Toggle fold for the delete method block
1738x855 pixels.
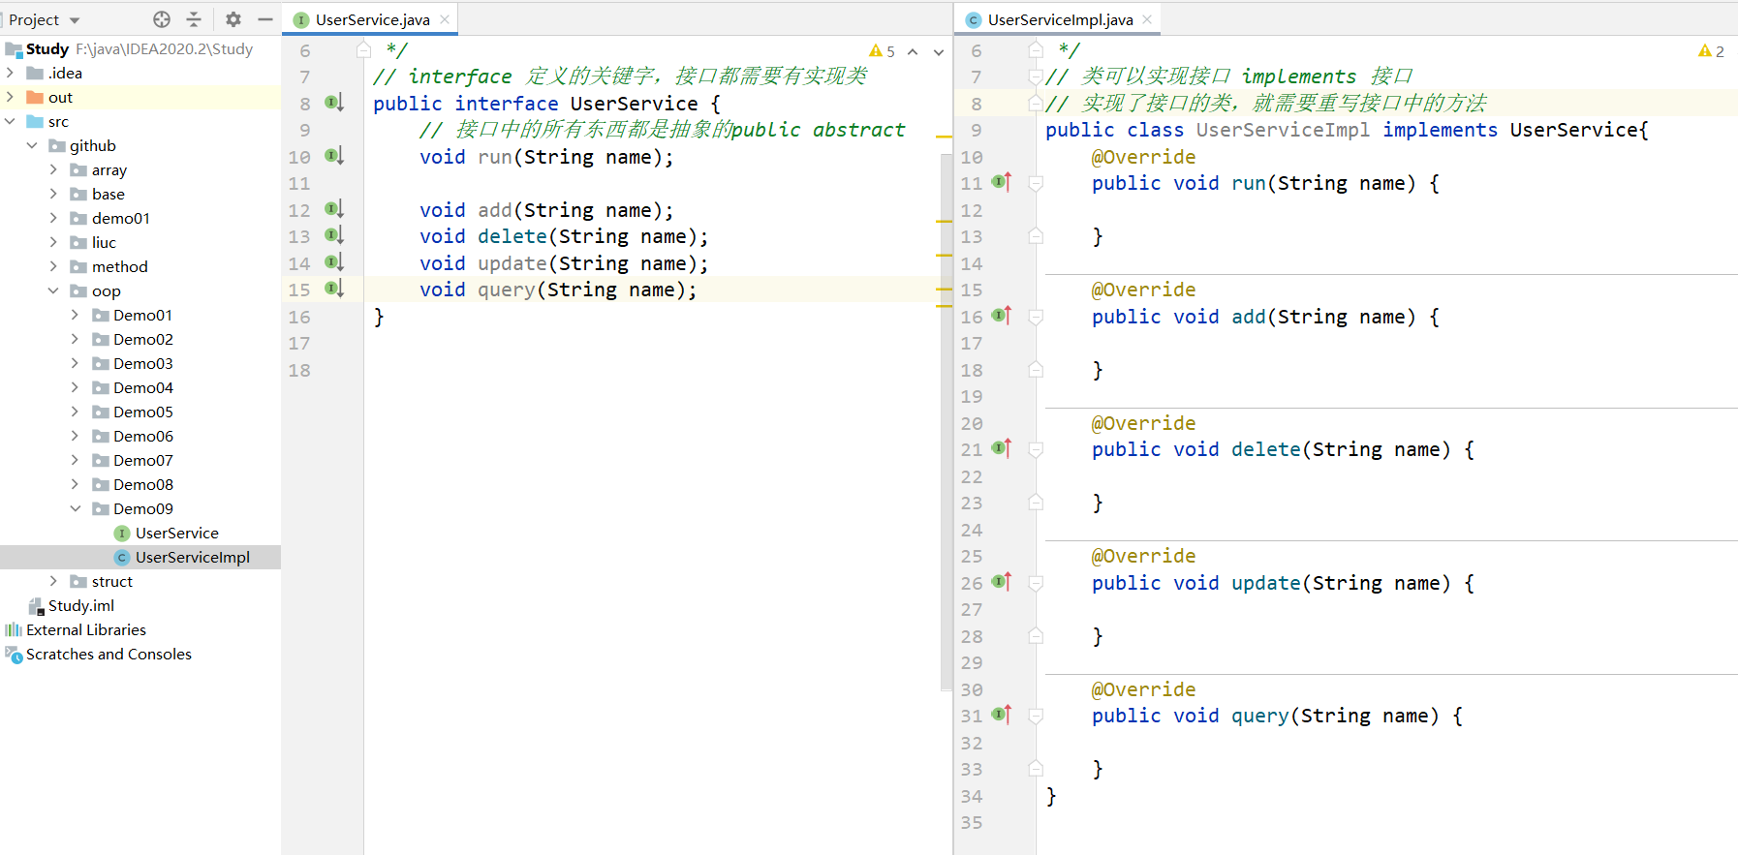point(1036,449)
